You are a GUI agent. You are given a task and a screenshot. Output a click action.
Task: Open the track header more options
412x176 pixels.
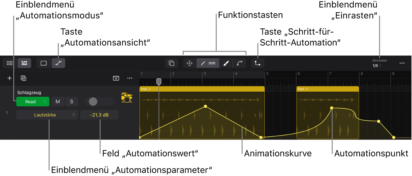click(130, 78)
